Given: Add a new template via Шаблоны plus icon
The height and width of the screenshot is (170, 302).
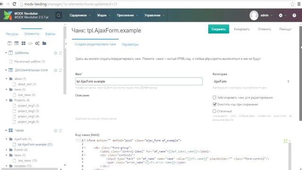Looking at the screenshot, I should click(56, 53).
